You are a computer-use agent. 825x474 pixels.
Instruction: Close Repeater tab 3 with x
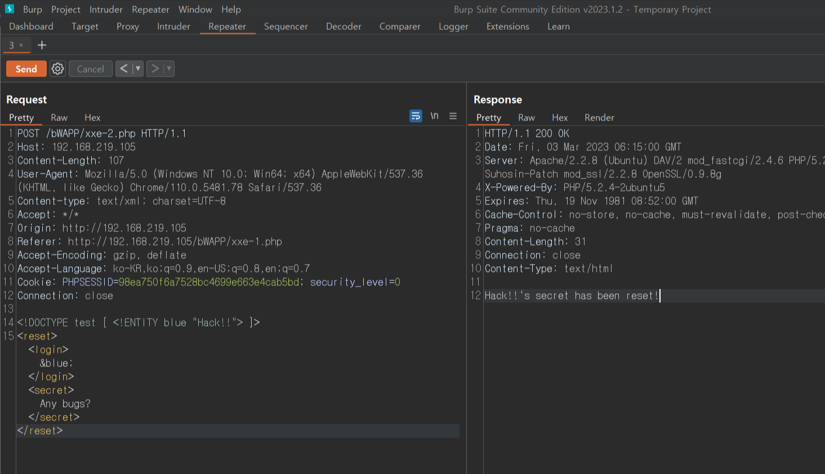(x=21, y=45)
